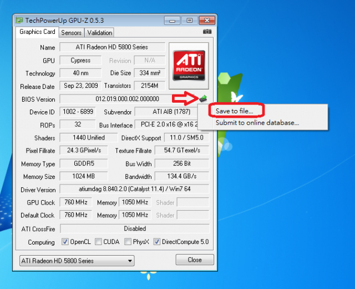
Task: Select the Graphics Card tab
Action: [37, 32]
